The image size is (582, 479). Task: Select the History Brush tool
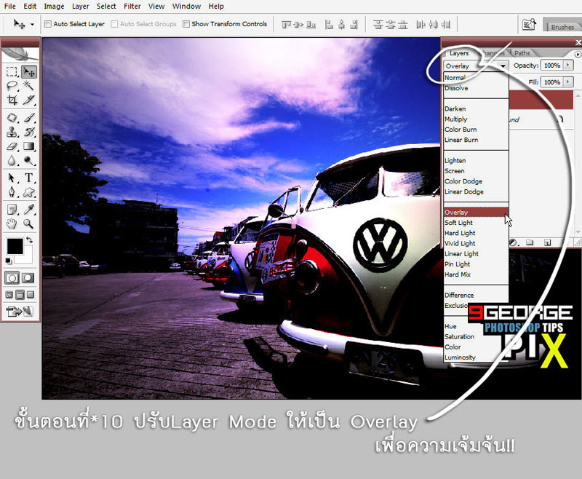tap(28, 132)
